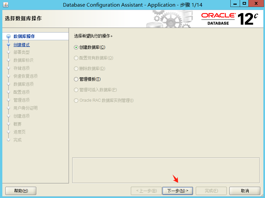The image size is (265, 198).
Task: Click the 选择希望执行的操作 instruction text
Action: 93,36
